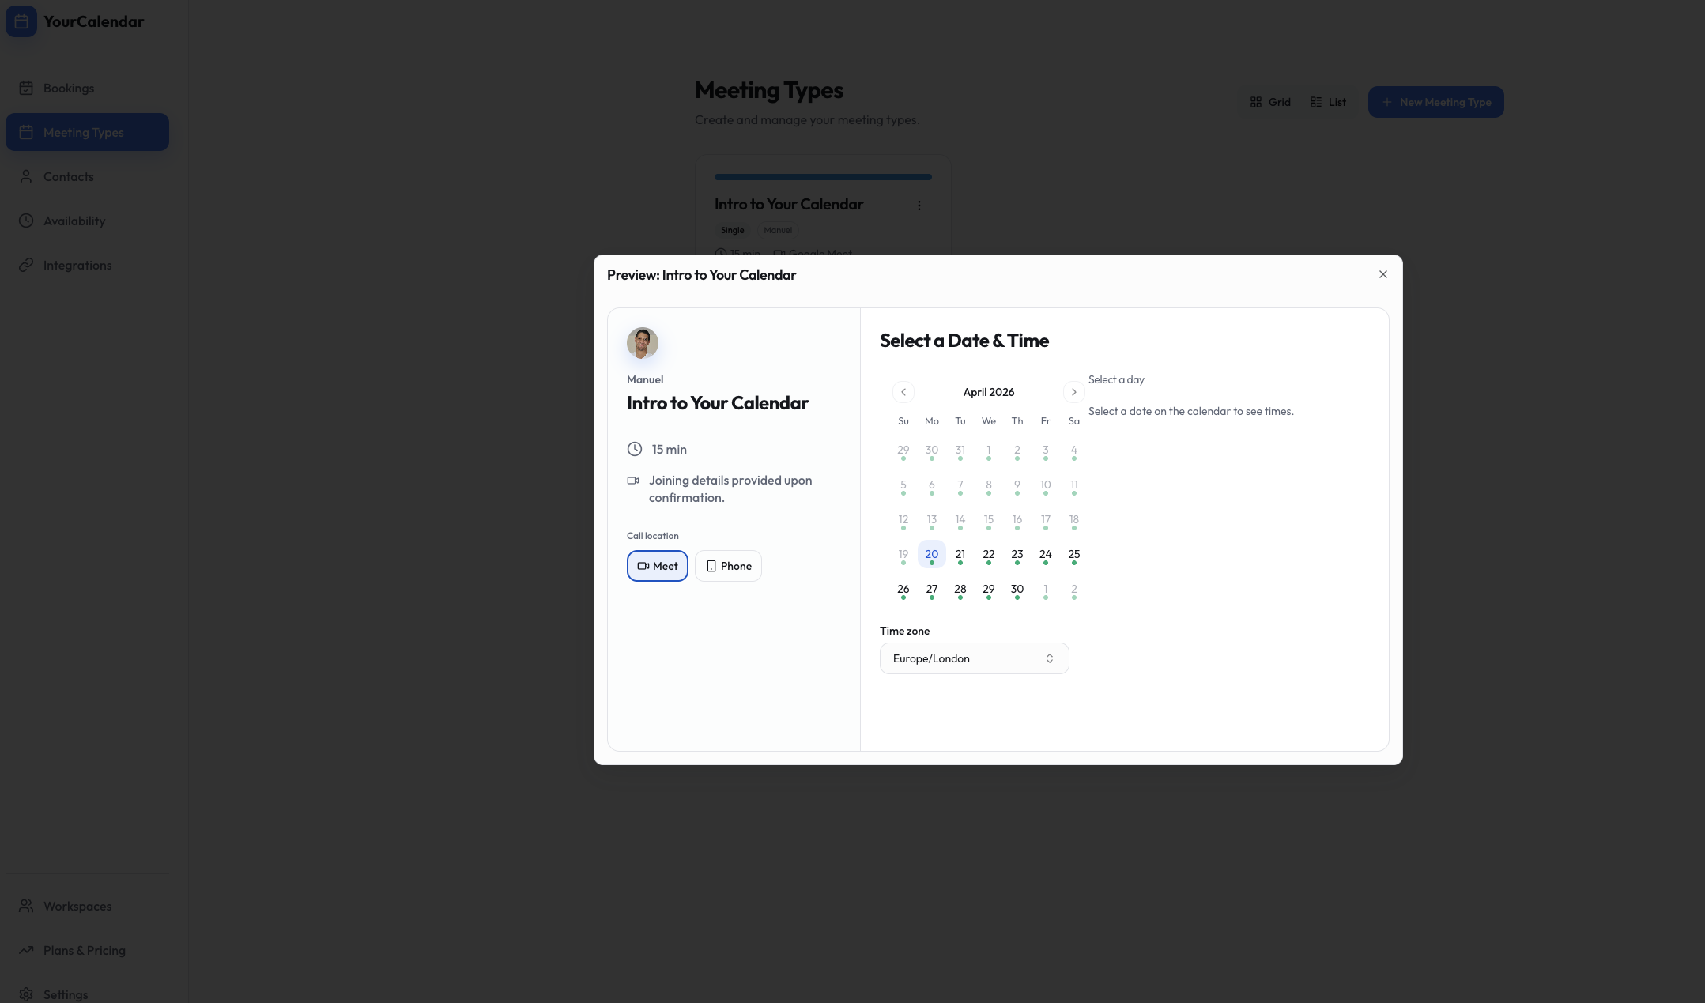Choose April 27 in the date grid
Image resolution: width=1705 pixels, height=1003 pixels.
tap(932, 590)
